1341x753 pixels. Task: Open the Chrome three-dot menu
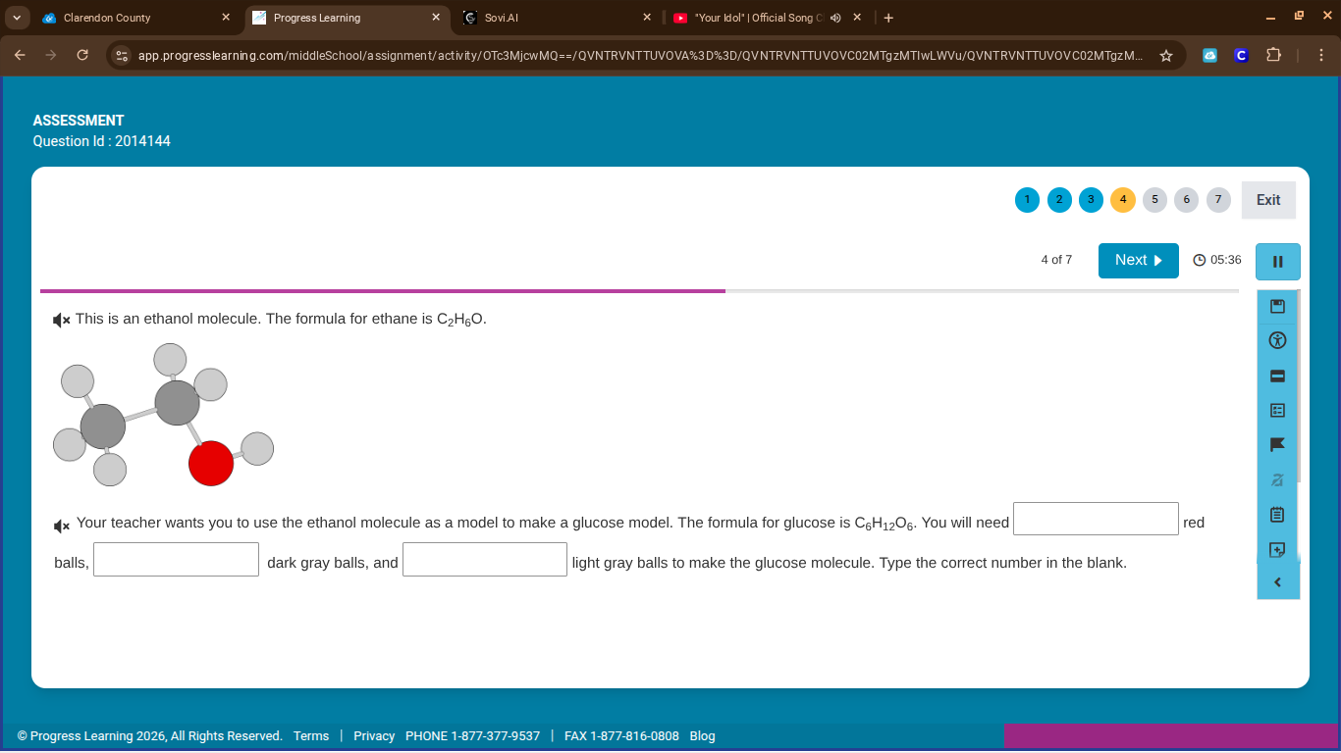pyautogui.click(x=1320, y=56)
